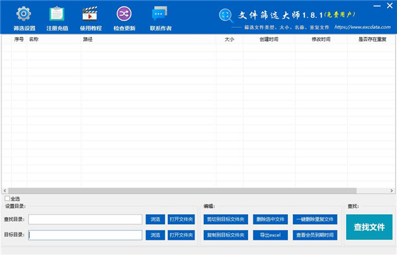Click 剪切到目标文件夹 button
The height and width of the screenshot is (255, 397).
[x=226, y=219]
